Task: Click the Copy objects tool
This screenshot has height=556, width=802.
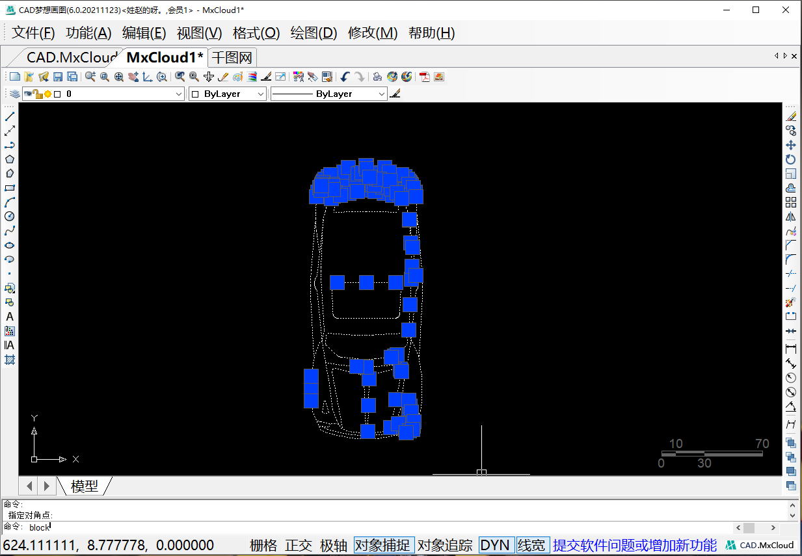Action: [x=791, y=131]
